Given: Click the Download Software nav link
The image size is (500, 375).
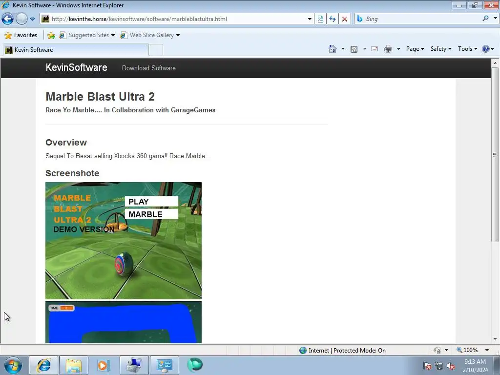Looking at the screenshot, I should pos(148,68).
